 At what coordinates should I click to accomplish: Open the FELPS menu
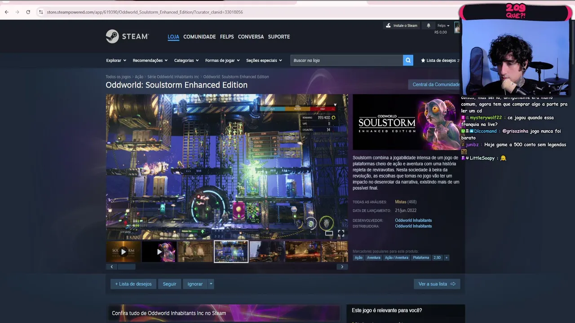(227, 37)
